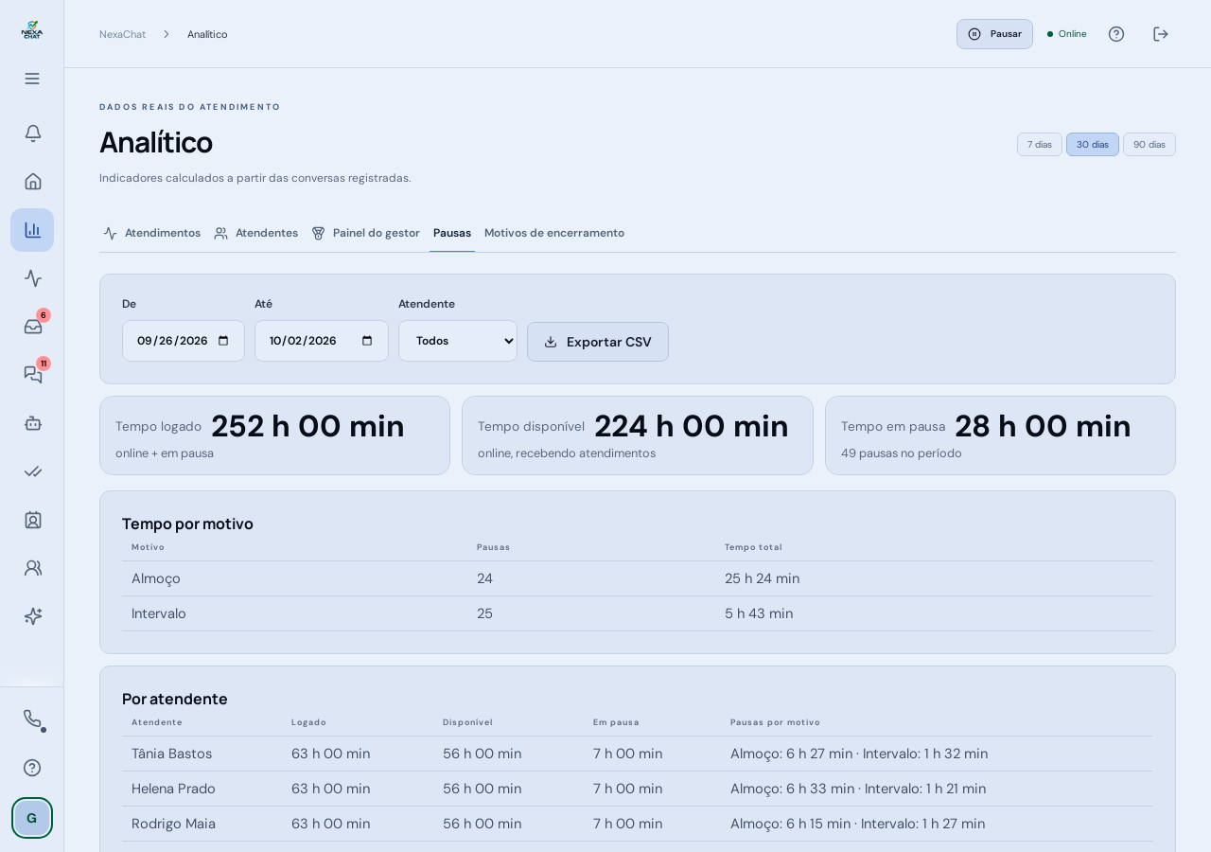Switch to Motivos de encerramento tab

[x=554, y=233]
